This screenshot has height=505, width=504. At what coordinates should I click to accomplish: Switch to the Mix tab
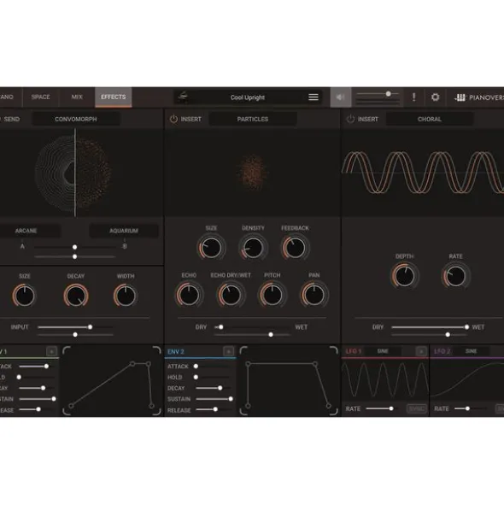tap(77, 97)
